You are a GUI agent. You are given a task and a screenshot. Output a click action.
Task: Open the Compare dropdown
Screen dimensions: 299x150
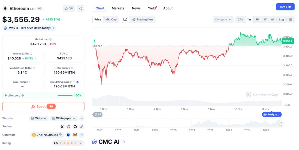(223, 19)
